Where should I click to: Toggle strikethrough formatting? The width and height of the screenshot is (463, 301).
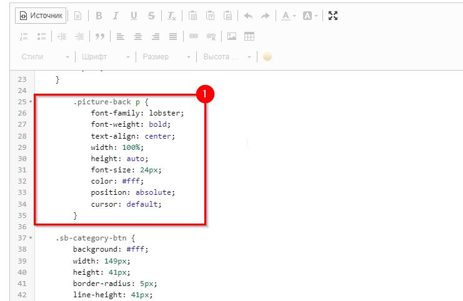[x=151, y=16]
